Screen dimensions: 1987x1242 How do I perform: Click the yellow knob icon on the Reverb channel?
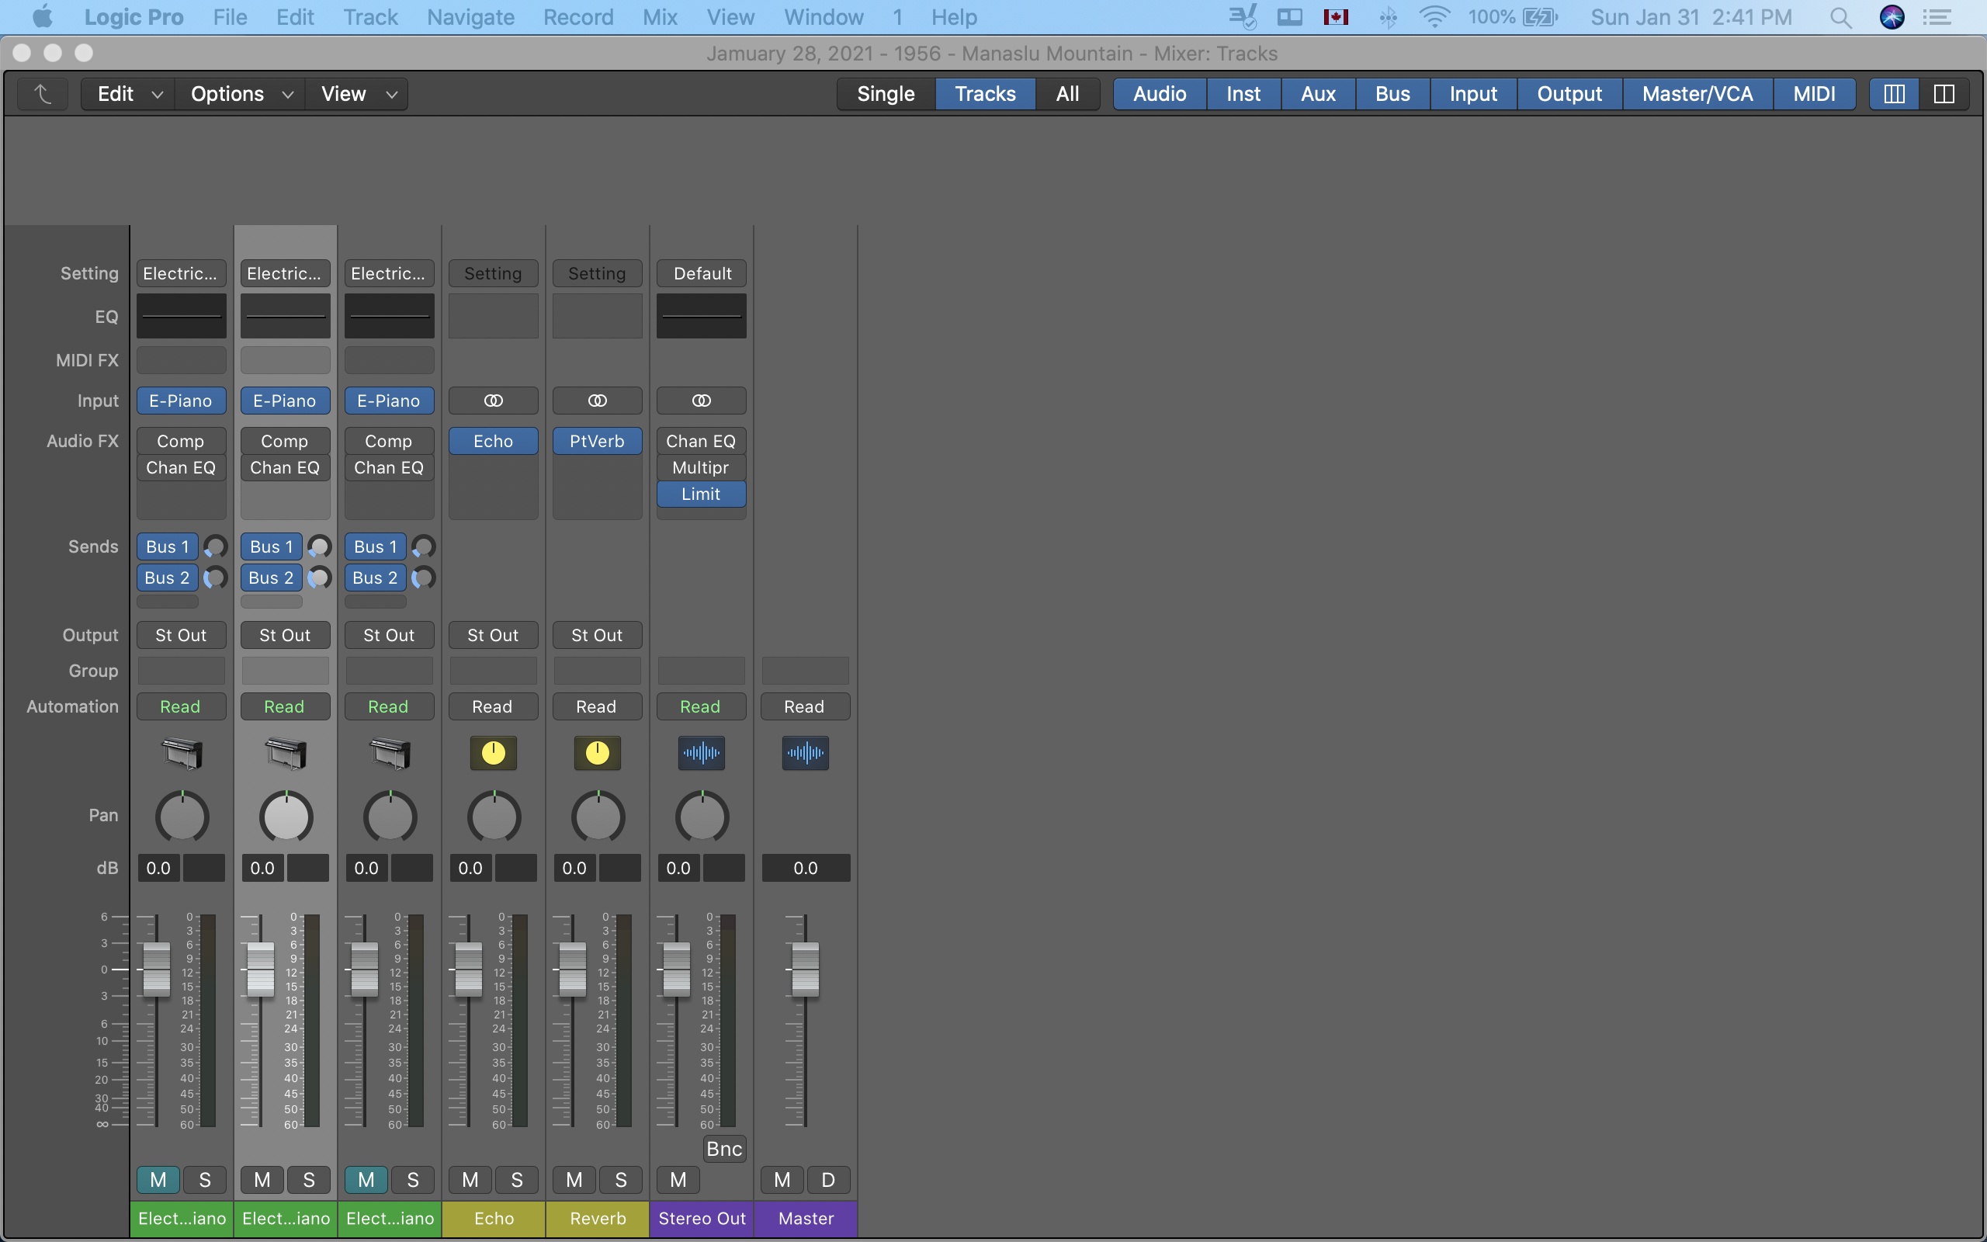tap(598, 752)
